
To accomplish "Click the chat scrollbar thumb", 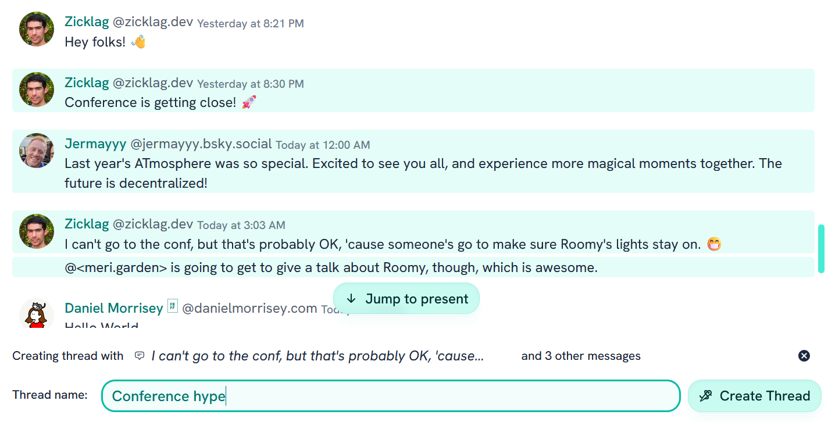I will coord(821,249).
